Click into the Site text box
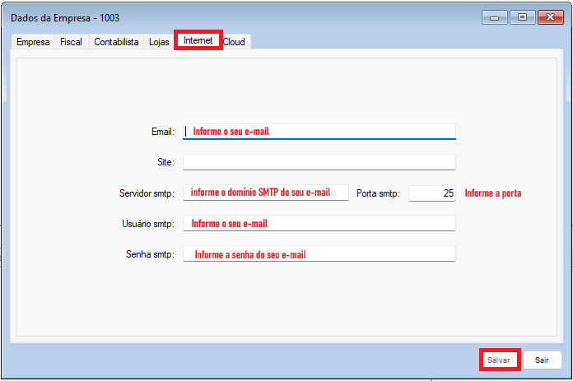This screenshot has width=573, height=381. [319, 162]
